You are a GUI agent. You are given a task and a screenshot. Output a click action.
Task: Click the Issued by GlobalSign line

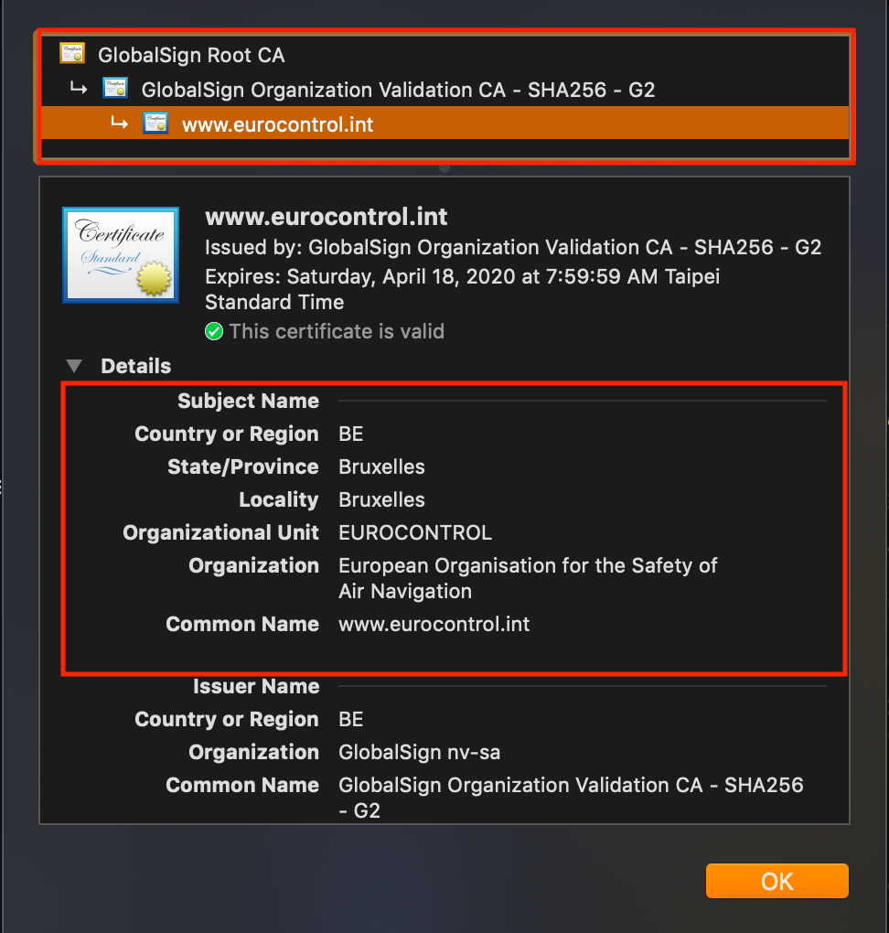tap(513, 247)
